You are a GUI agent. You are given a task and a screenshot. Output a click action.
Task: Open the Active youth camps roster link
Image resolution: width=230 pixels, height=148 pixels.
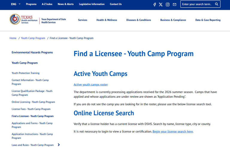[x=91, y=84]
